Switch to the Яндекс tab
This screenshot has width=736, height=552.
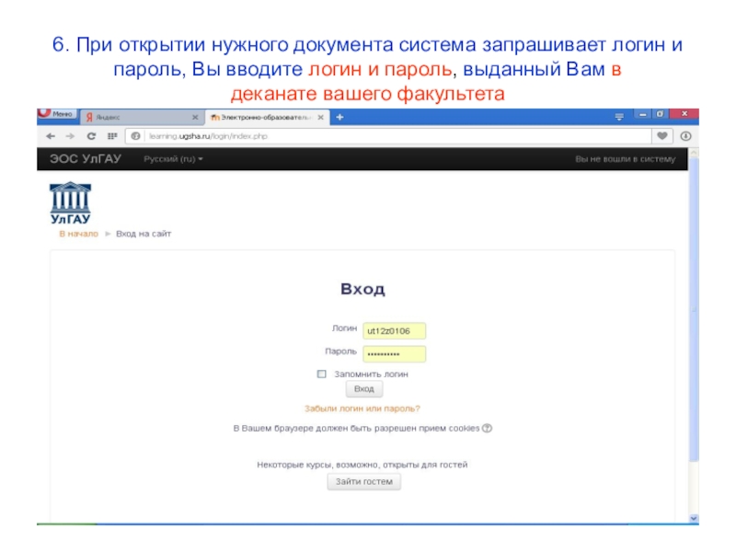tap(129, 118)
